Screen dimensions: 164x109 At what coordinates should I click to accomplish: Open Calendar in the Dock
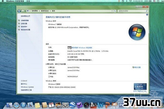pyautogui.click(x=51, y=105)
